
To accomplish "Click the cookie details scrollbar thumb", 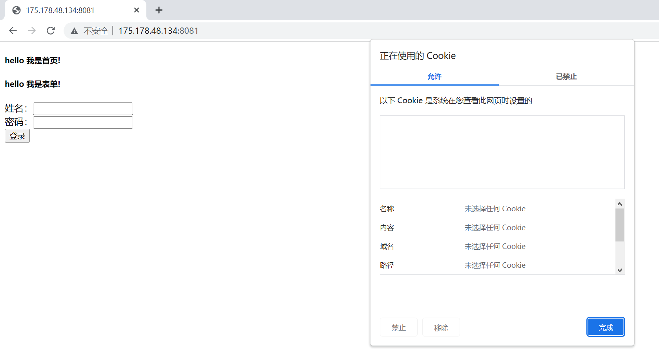I will point(620,225).
